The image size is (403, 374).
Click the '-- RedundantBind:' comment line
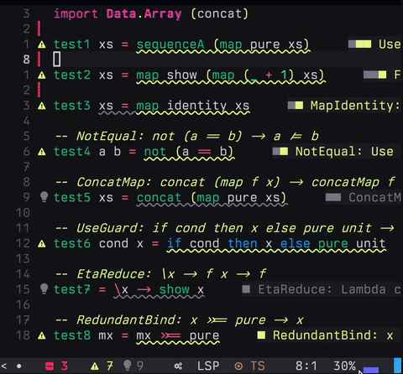tap(180, 319)
